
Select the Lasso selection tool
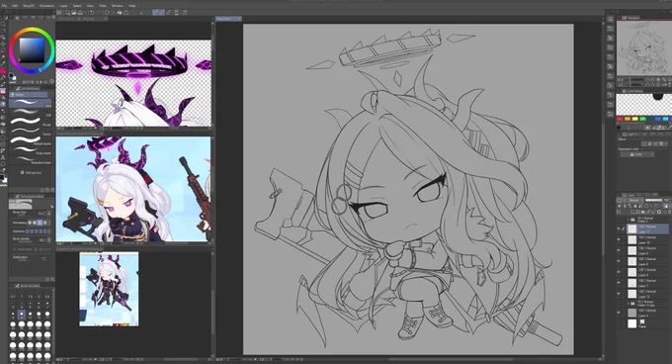pos(3,50)
